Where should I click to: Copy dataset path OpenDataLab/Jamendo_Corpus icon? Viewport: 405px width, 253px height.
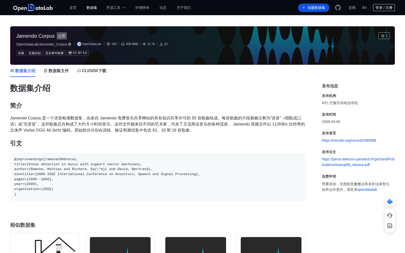(70, 44)
